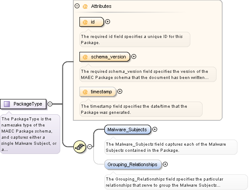The width and height of the screenshot is (251, 191).
Task: Select the PackageType type box
Action: [x=23, y=104]
